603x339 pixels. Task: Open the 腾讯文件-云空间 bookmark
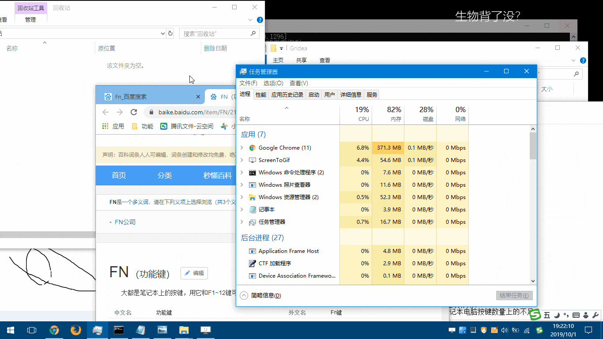click(x=187, y=126)
